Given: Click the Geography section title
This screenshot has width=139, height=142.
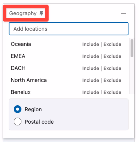Looking at the screenshot, I should (x=23, y=13).
